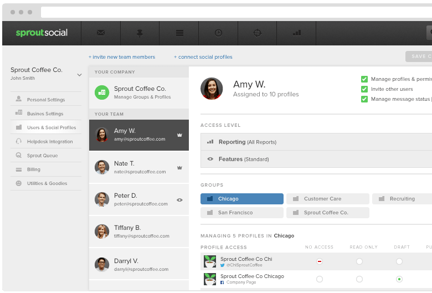Image resolution: width=432 pixels, height=293 pixels.
Task: Open the Tasks pushpin icon in top nav
Action: tap(140, 33)
